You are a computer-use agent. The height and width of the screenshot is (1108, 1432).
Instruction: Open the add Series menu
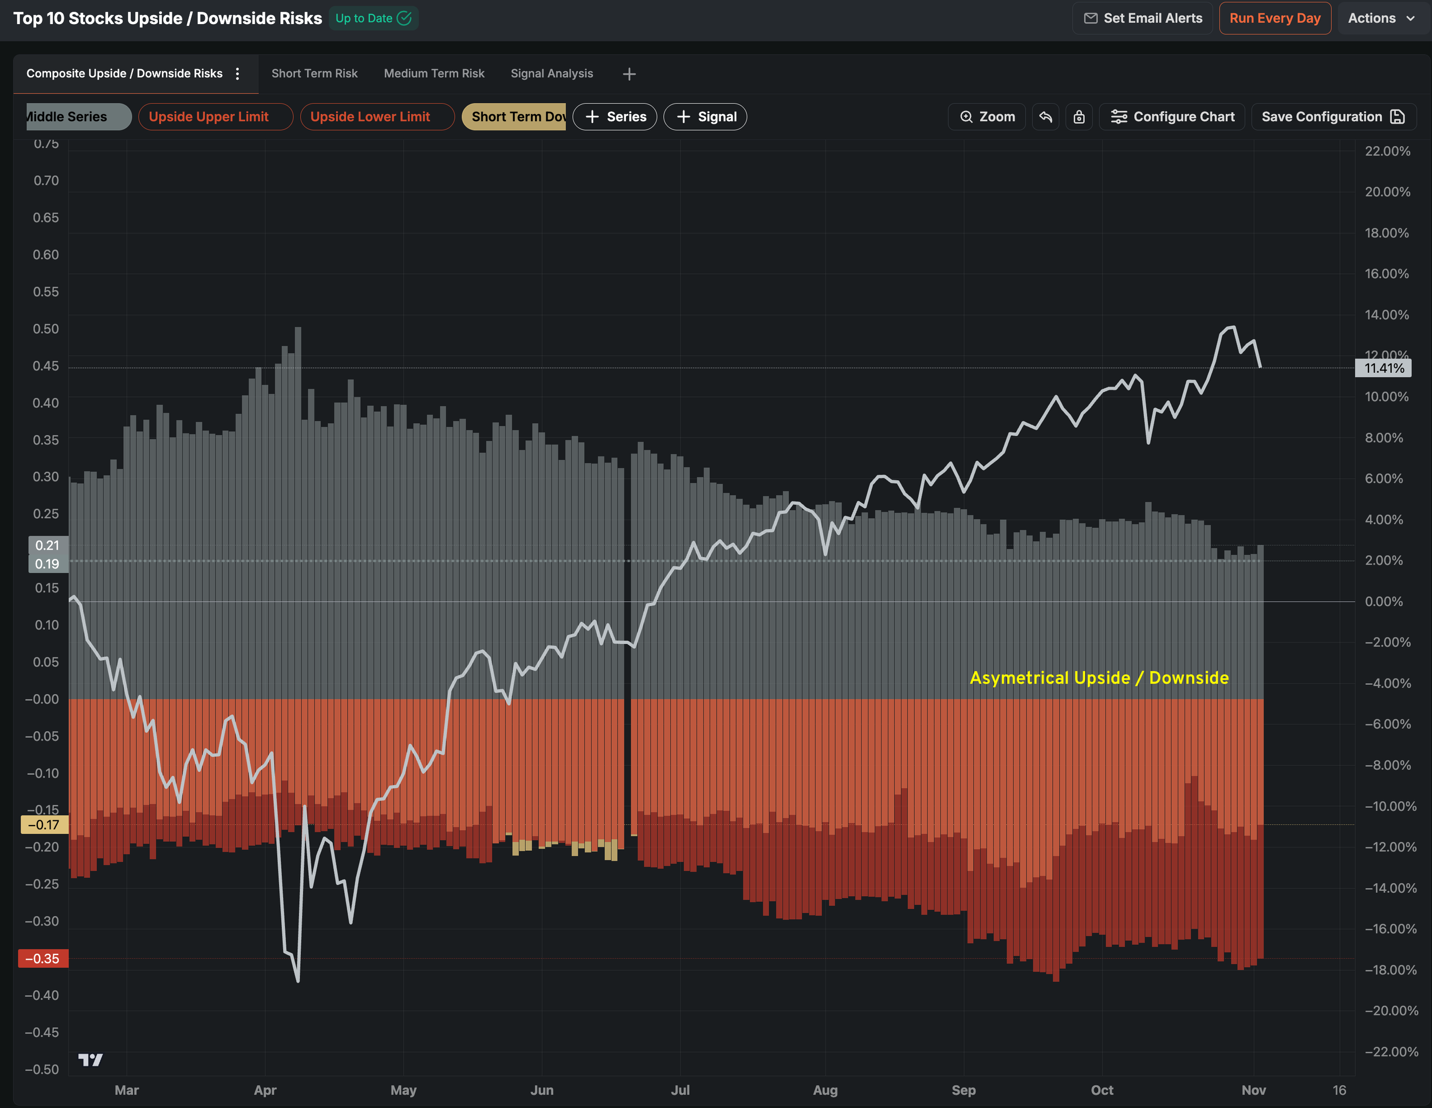point(615,117)
